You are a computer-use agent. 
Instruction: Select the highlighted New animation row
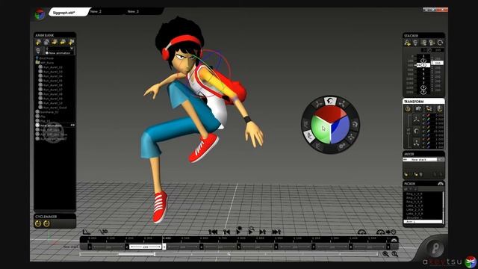coord(55,126)
